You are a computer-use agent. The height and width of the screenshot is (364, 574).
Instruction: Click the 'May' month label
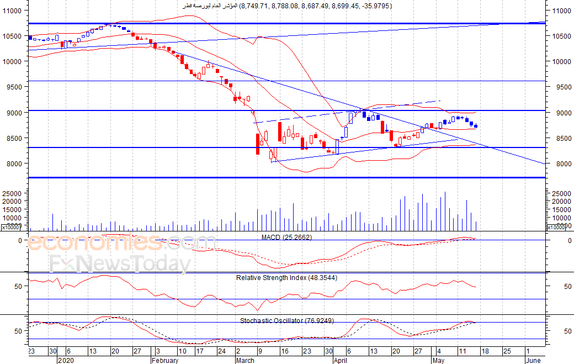coord(439,360)
